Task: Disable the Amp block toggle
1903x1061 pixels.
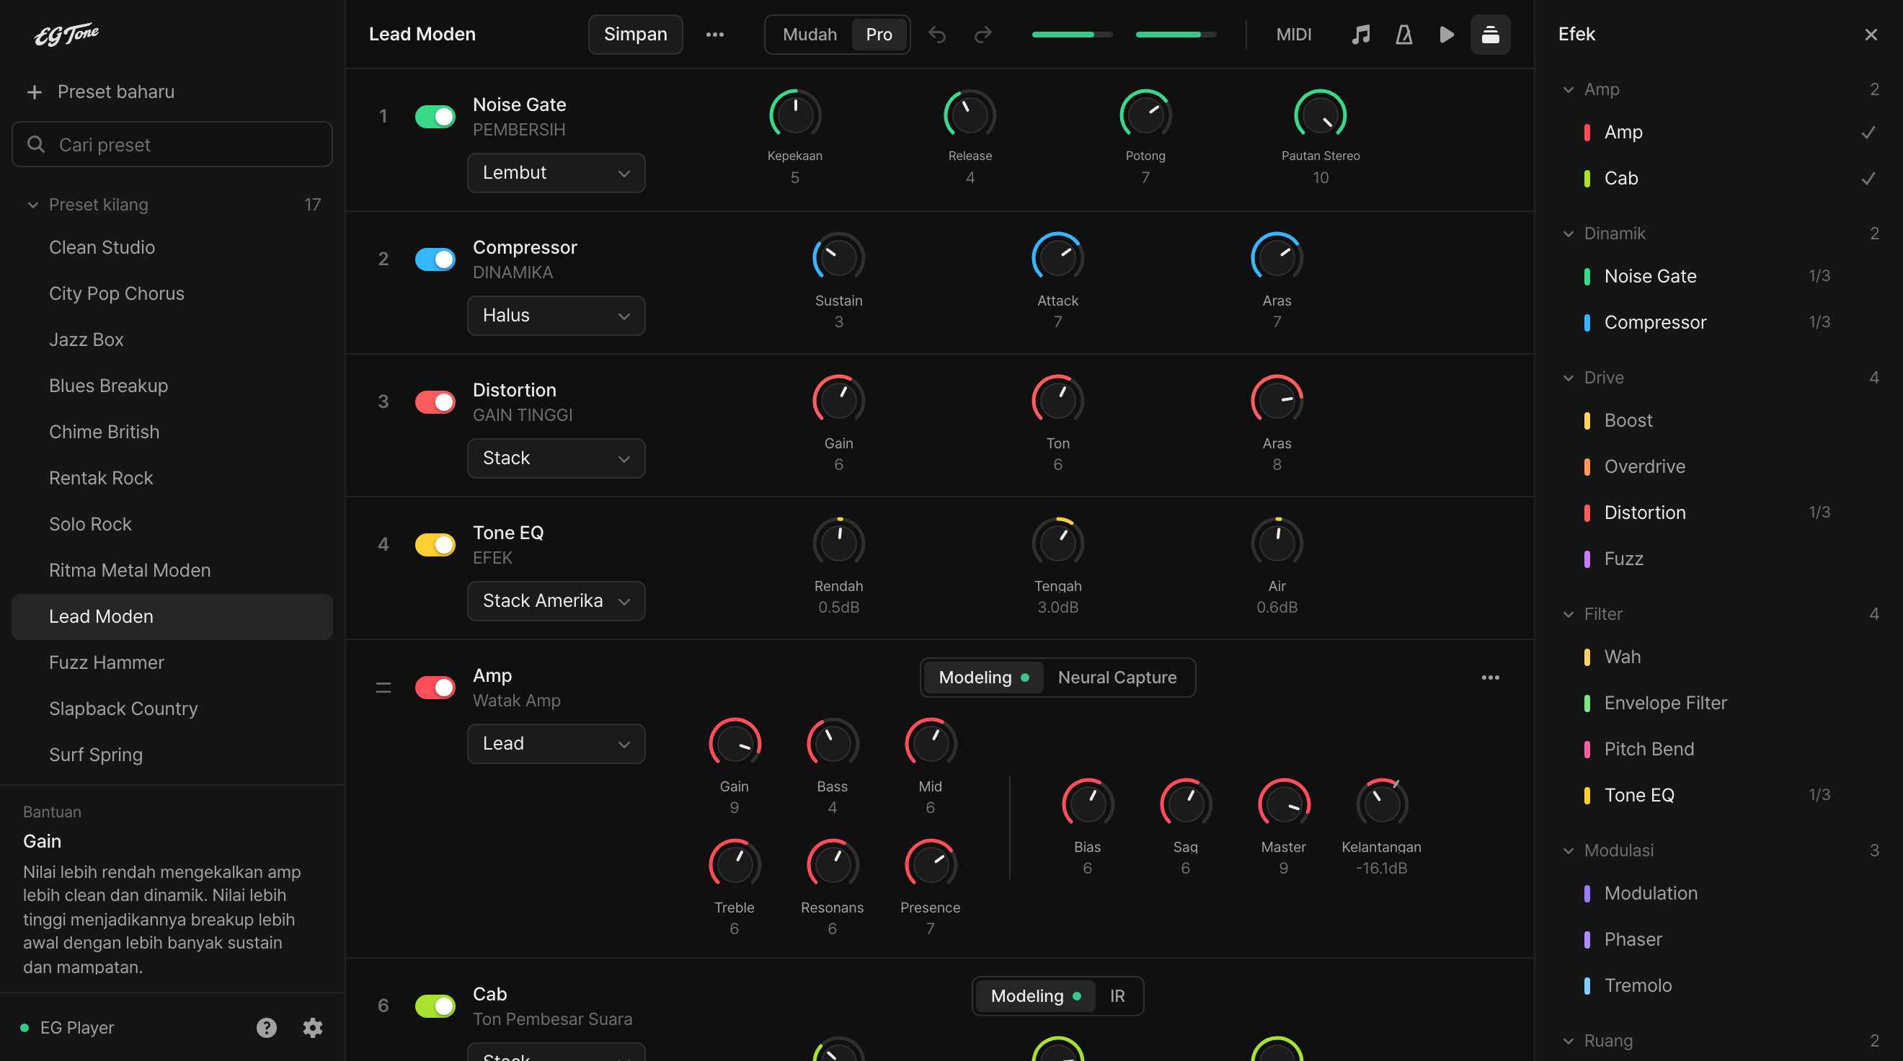Action: tap(435, 687)
